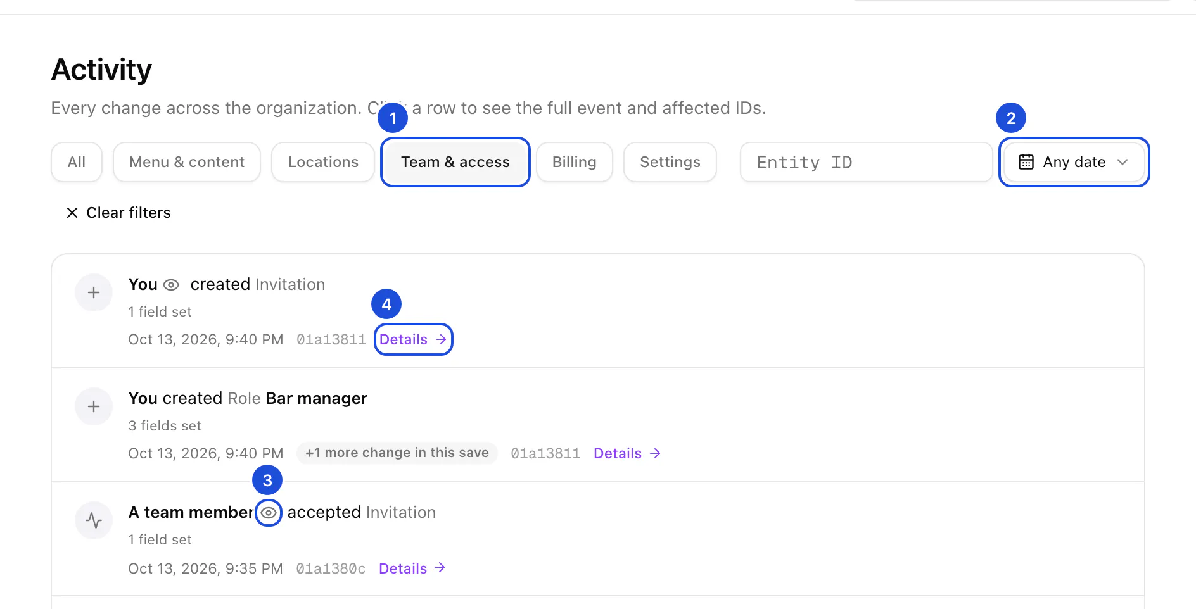
Task: Click '1 field set' under accepted Invitation
Action: 160,540
